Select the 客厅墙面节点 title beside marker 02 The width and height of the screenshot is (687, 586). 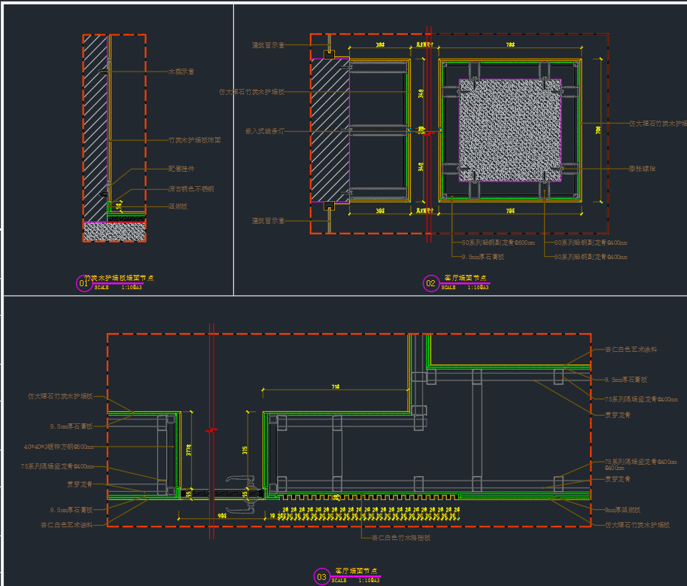pyautogui.click(x=466, y=278)
